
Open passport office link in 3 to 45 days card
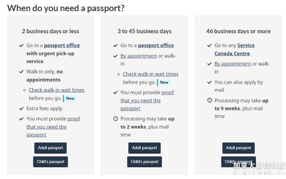point(156,45)
